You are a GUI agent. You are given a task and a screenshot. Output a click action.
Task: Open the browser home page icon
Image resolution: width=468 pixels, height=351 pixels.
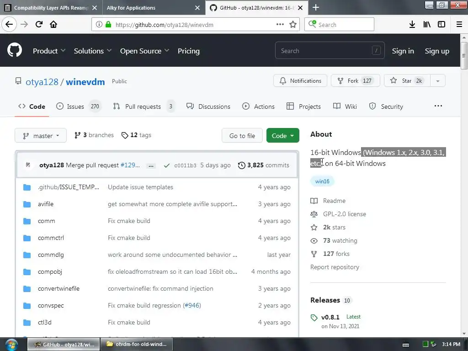(53, 24)
